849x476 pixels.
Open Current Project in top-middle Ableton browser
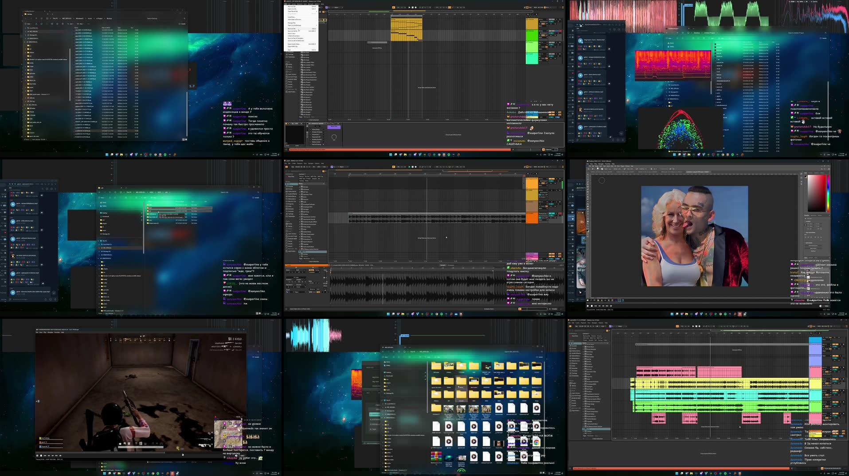tap(292, 77)
